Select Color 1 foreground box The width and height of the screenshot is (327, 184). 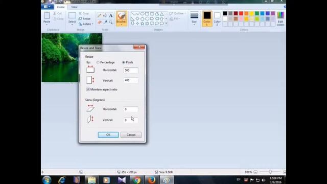[207, 19]
